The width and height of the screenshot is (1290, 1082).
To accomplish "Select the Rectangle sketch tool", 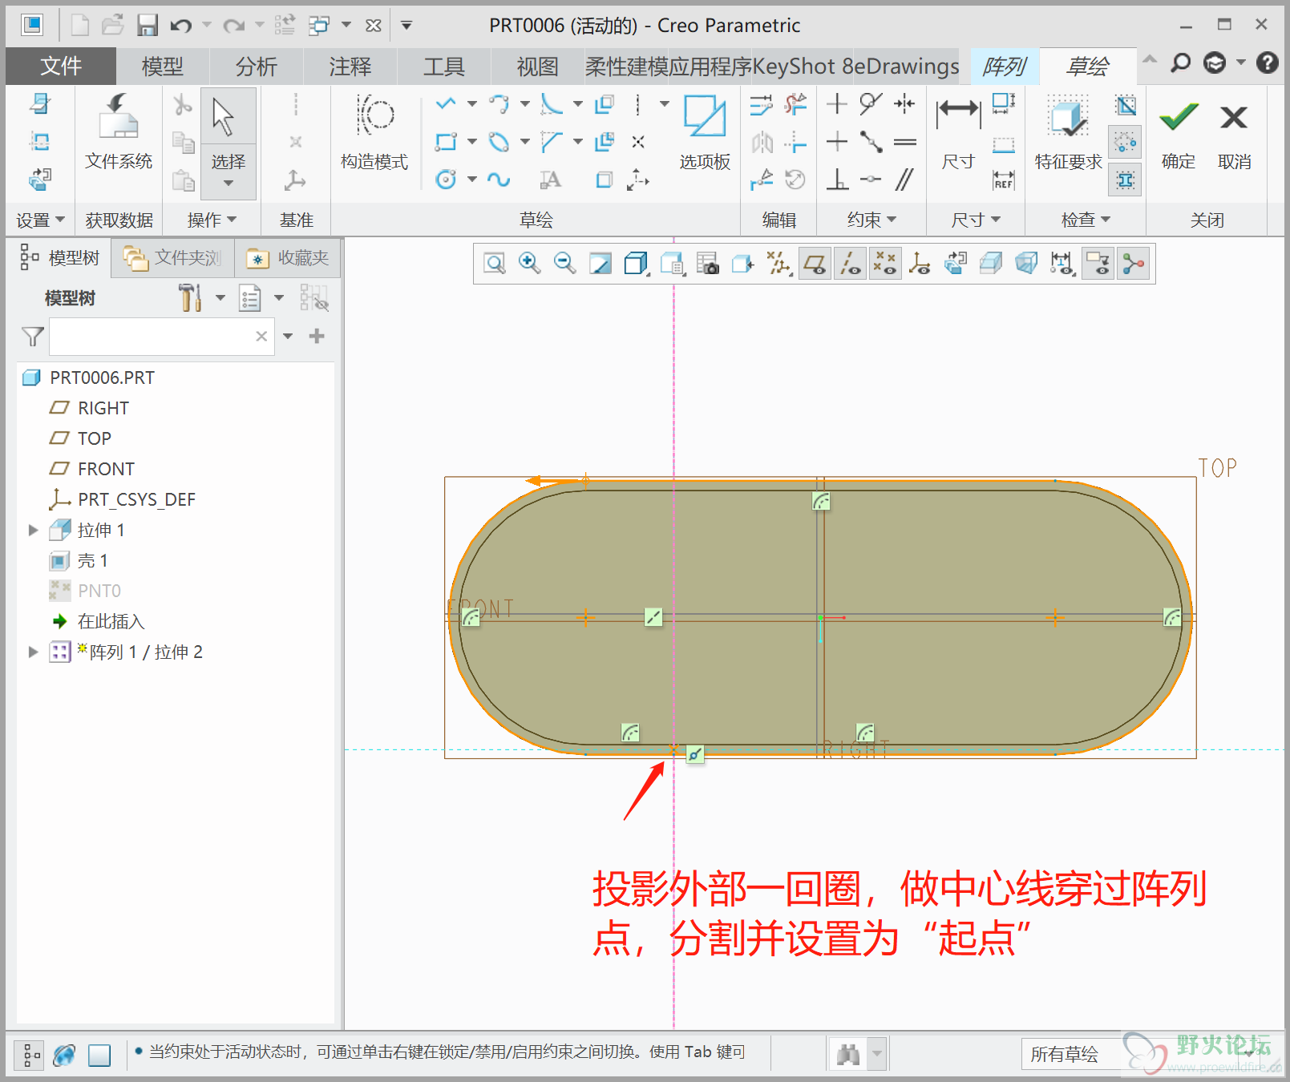I will click(x=446, y=142).
